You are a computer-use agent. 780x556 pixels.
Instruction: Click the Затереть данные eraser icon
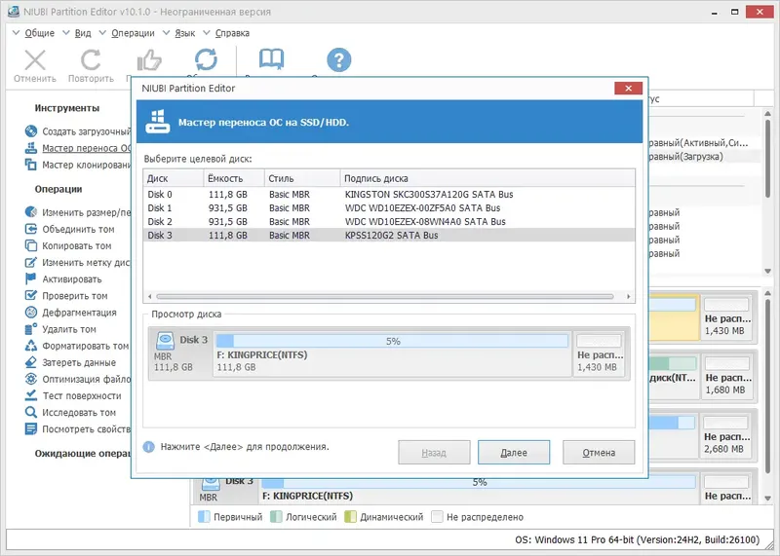coord(31,362)
